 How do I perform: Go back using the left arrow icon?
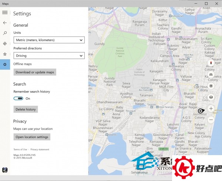point(5,23)
